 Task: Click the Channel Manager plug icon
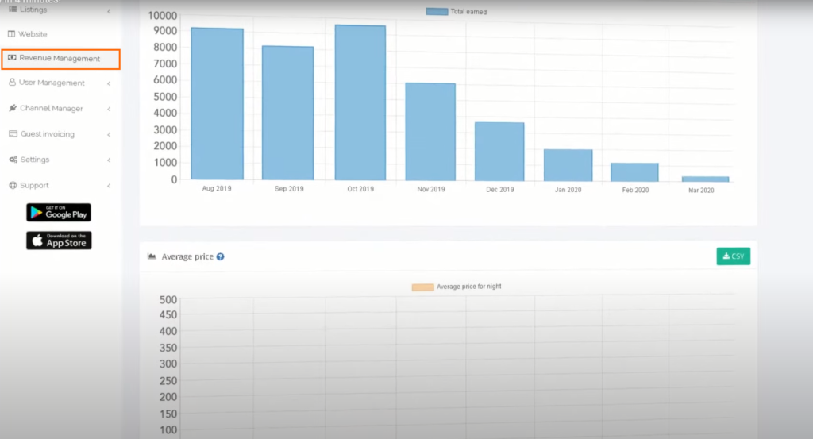(13, 108)
